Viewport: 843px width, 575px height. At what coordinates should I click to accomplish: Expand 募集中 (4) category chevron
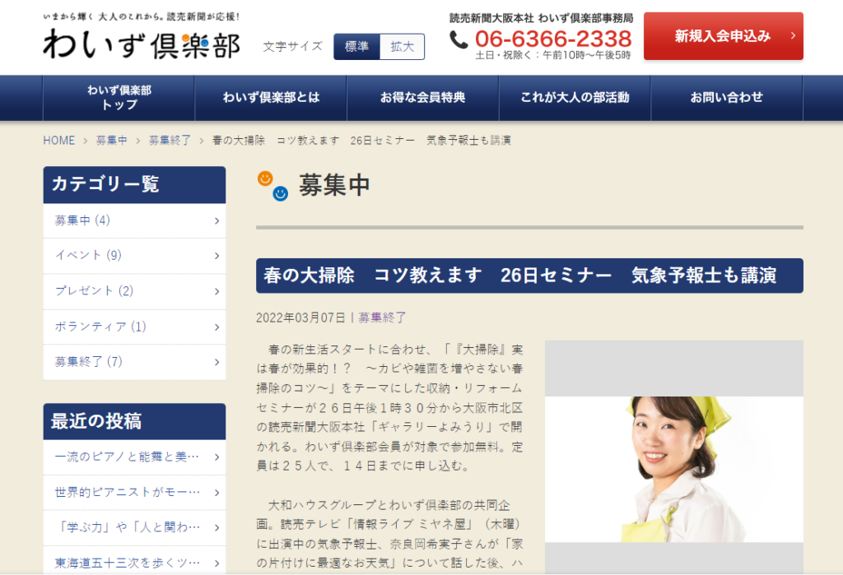click(x=216, y=220)
